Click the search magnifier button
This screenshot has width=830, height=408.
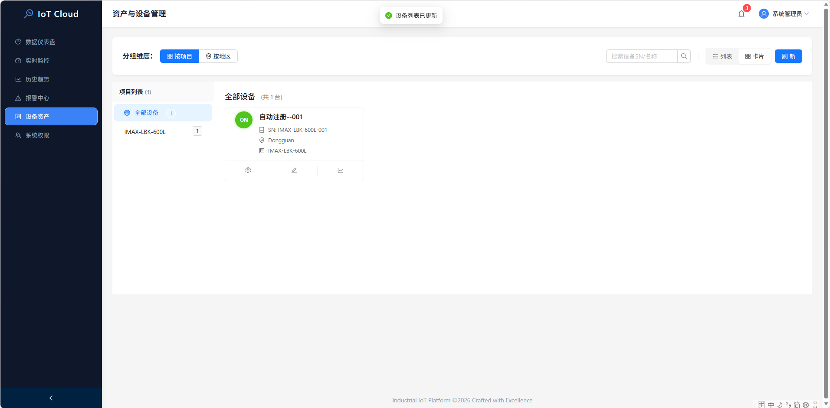[x=684, y=56]
